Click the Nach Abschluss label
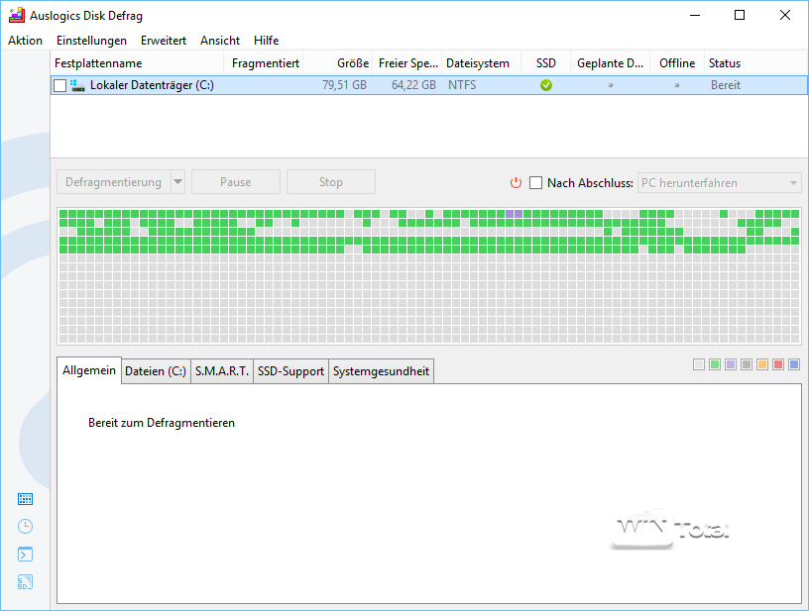 point(590,183)
